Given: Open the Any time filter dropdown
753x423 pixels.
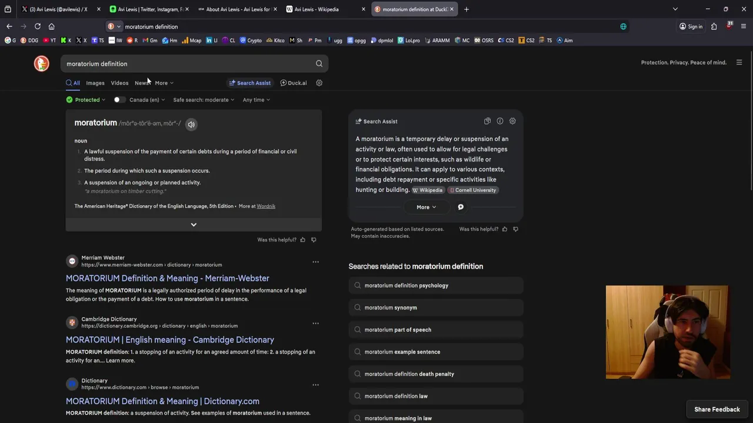Looking at the screenshot, I should coord(256,100).
